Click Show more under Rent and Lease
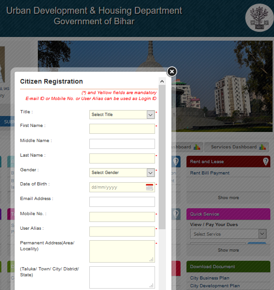The height and width of the screenshot is (290, 274). pos(228,198)
